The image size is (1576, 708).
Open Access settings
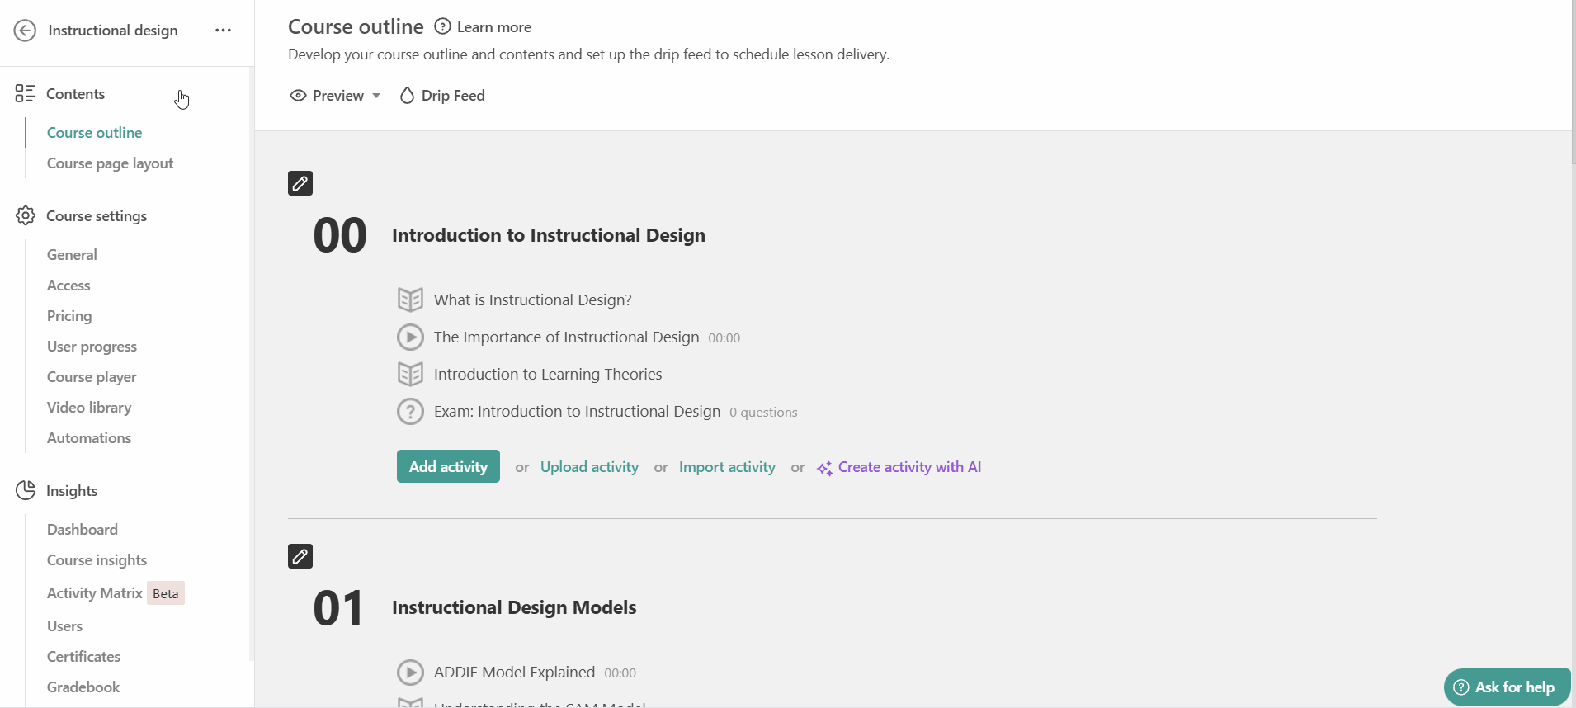68,286
